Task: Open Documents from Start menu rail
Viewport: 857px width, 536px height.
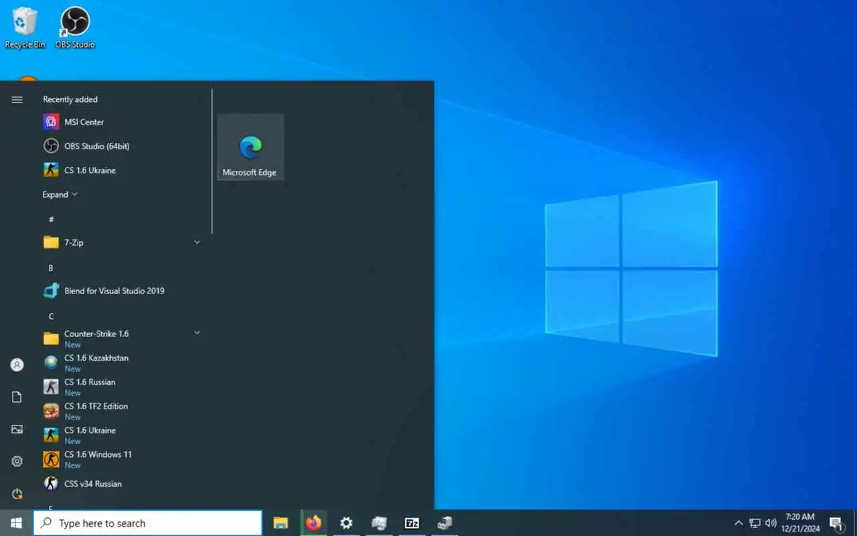Action: [x=17, y=397]
